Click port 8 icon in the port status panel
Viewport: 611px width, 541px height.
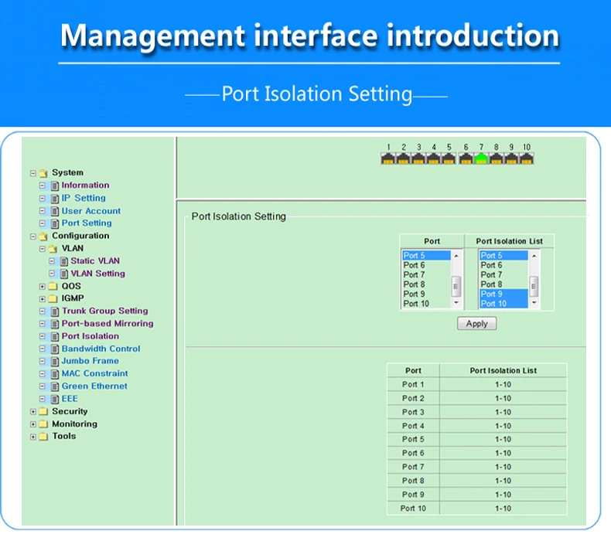coord(497,158)
